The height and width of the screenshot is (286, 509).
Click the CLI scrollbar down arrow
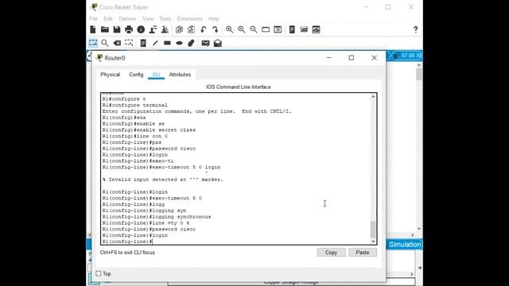tap(373, 242)
